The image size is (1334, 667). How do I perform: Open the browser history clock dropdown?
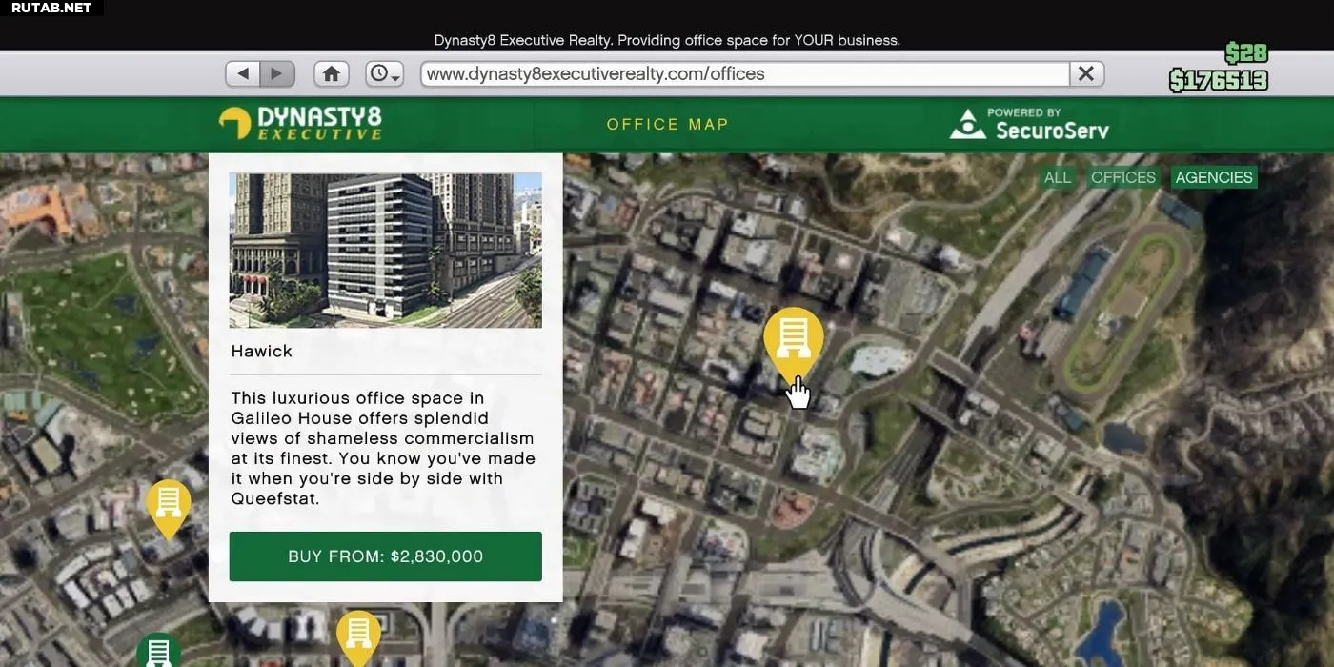385,73
